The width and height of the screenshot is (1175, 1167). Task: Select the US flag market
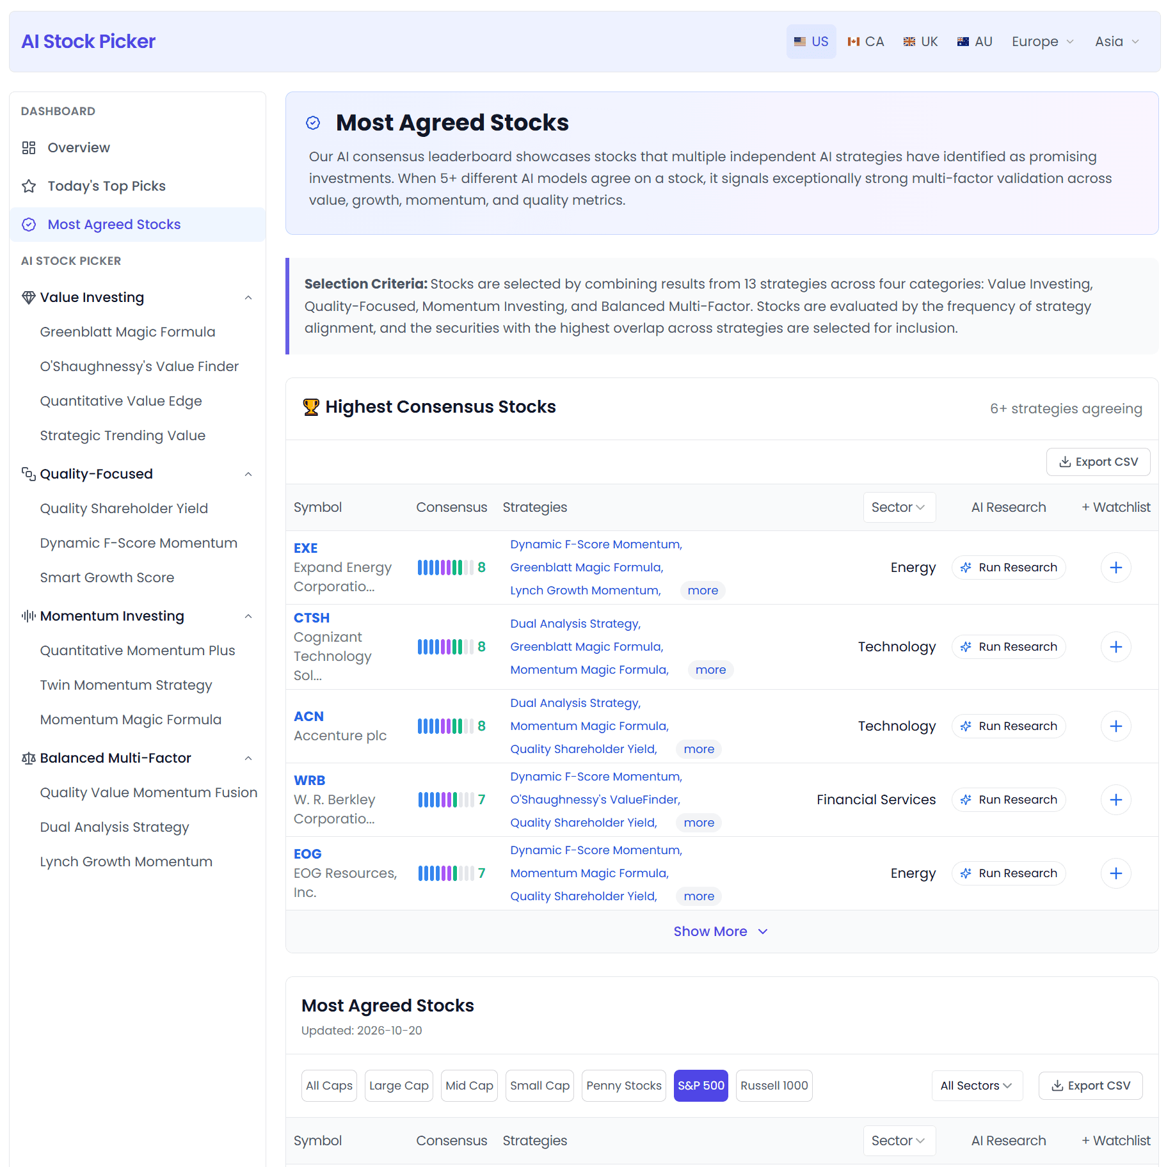[x=811, y=42]
